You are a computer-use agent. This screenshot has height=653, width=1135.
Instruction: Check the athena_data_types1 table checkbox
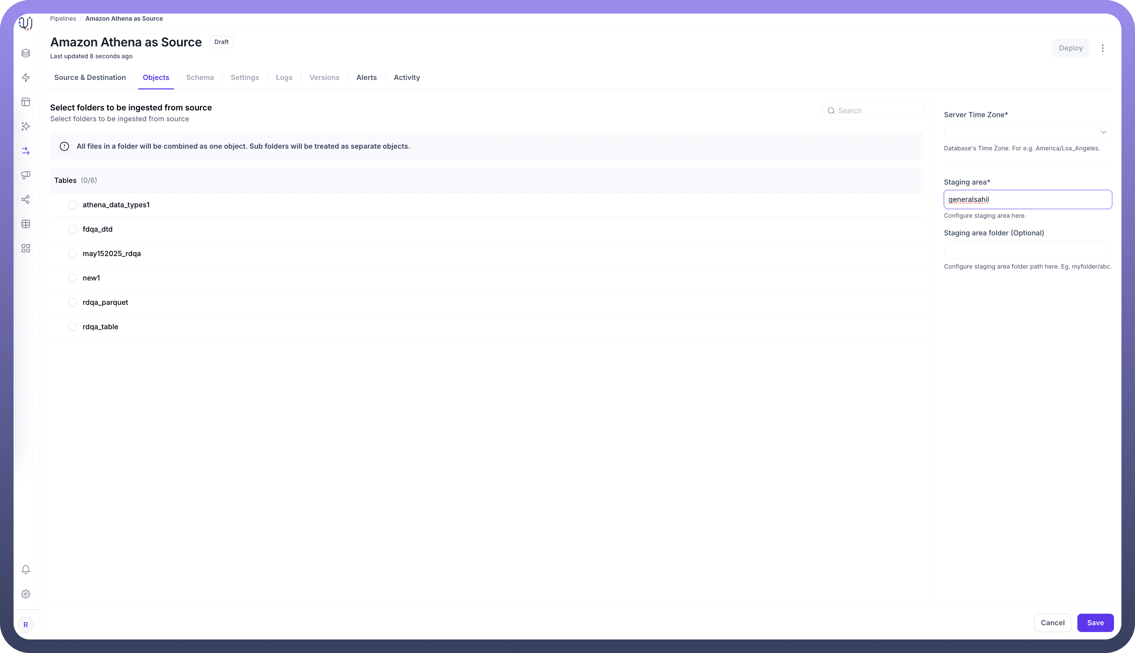(72, 205)
